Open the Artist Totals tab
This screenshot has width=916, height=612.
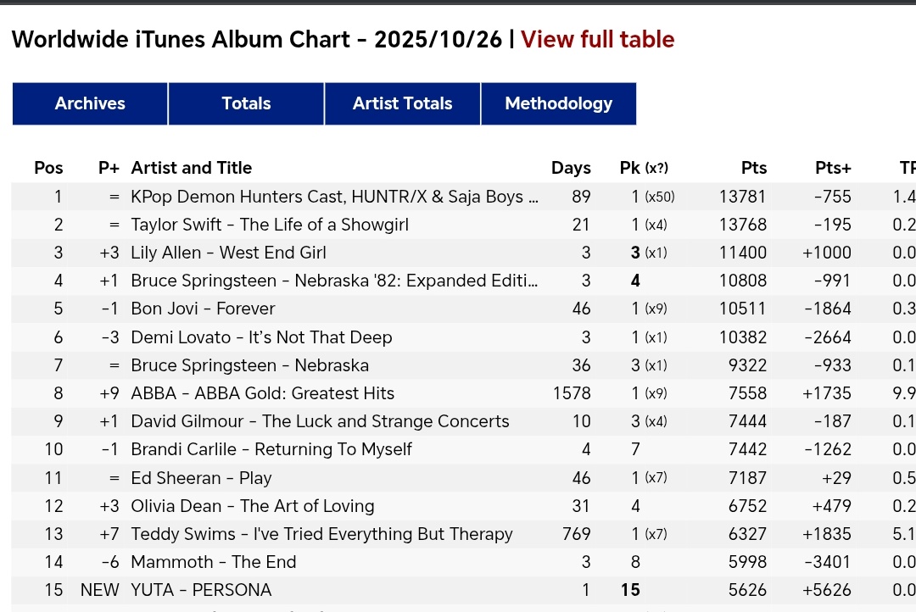pos(403,104)
